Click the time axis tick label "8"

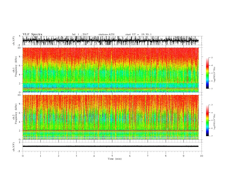(166, 156)
